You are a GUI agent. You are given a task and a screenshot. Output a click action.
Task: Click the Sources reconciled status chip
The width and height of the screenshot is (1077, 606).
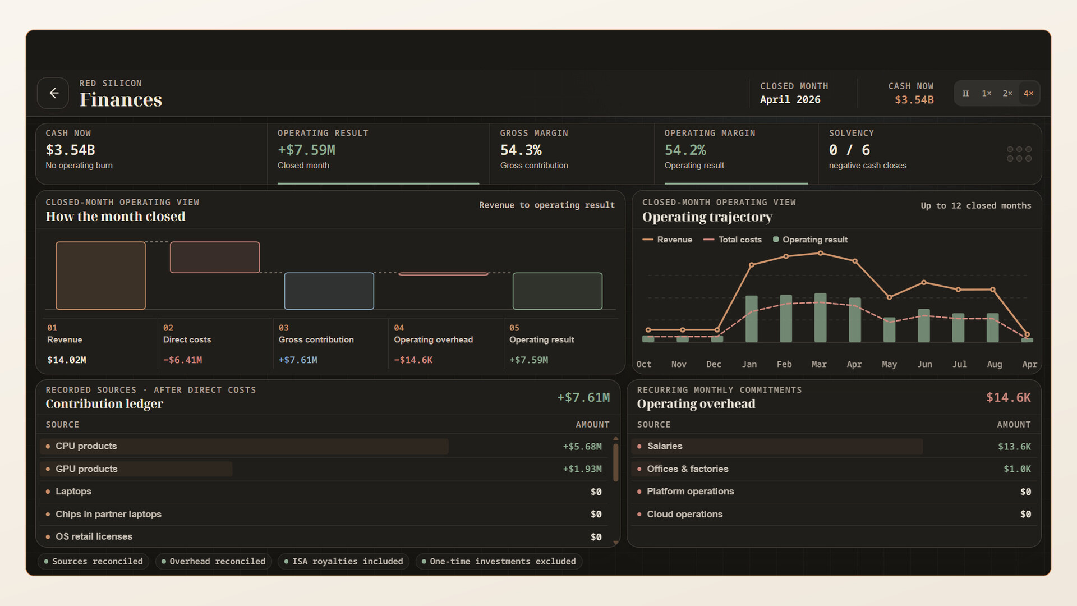[93, 562]
